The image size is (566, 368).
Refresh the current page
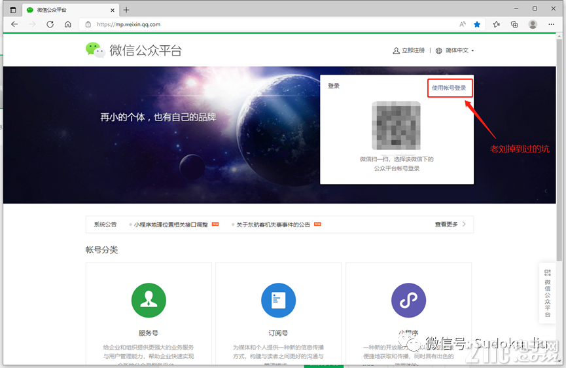point(50,24)
